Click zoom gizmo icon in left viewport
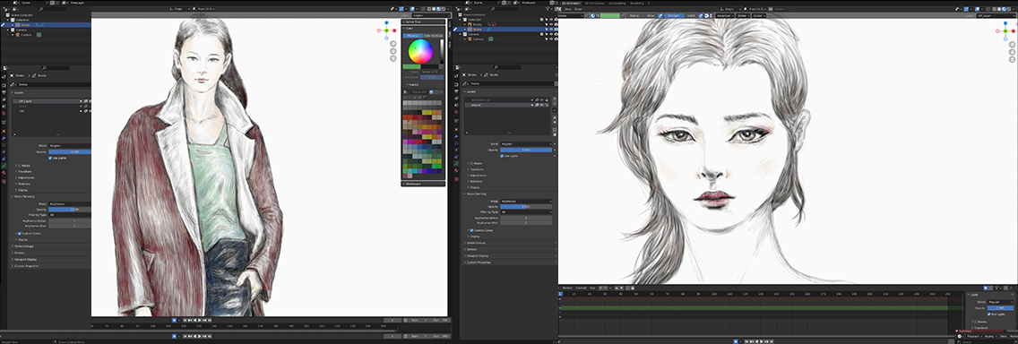This screenshot has width=1018, height=344. click(x=393, y=44)
